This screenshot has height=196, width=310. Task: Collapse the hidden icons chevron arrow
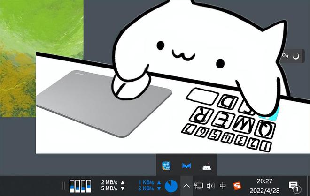186,186
